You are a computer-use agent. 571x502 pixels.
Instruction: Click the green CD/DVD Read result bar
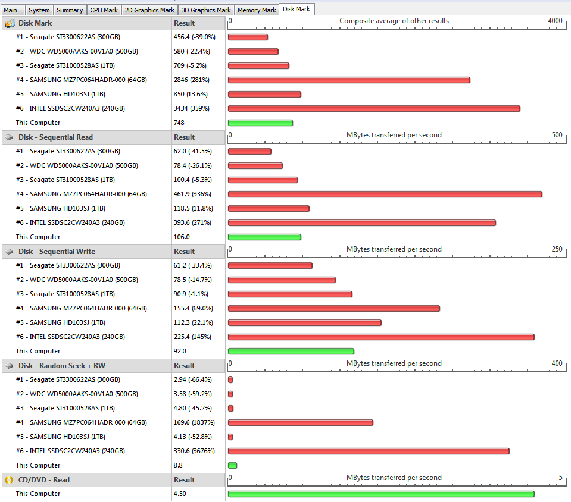click(x=381, y=494)
